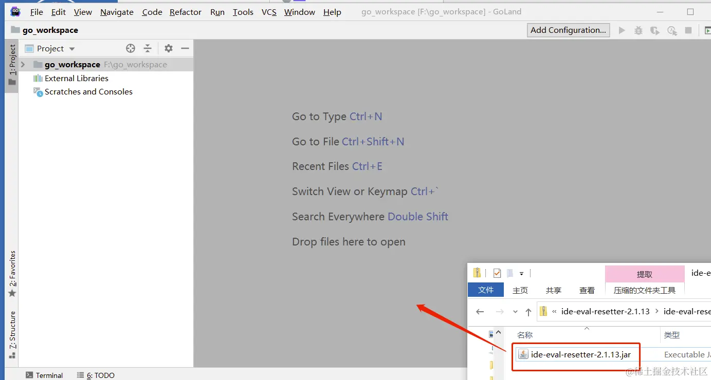Click the 名称 column header
Image resolution: width=711 pixels, height=380 pixels.
(x=525, y=335)
